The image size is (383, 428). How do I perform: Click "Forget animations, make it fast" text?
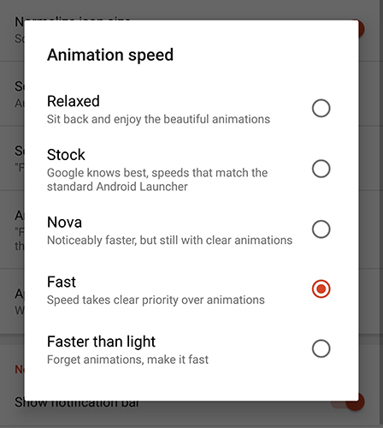pos(127,360)
